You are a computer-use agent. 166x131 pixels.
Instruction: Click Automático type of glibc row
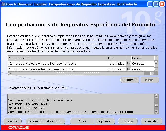click(116, 64)
